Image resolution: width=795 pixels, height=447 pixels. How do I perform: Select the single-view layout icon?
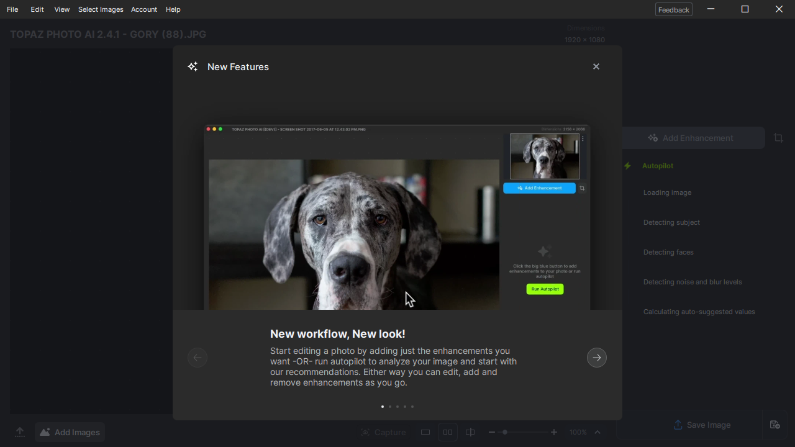click(x=425, y=432)
